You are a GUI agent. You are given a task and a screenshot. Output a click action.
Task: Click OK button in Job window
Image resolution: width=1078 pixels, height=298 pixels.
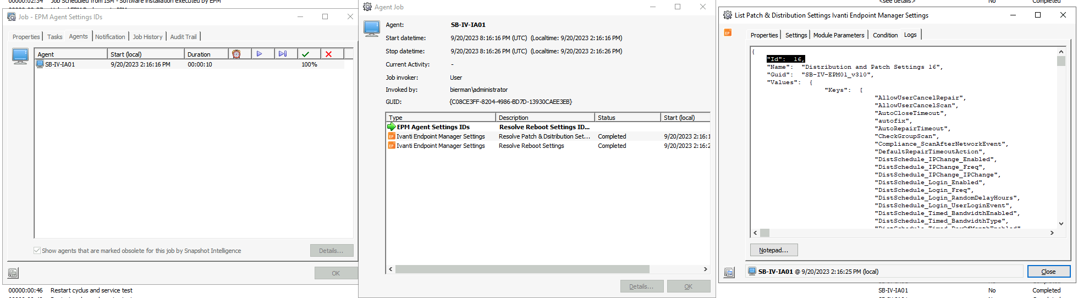pos(336,273)
